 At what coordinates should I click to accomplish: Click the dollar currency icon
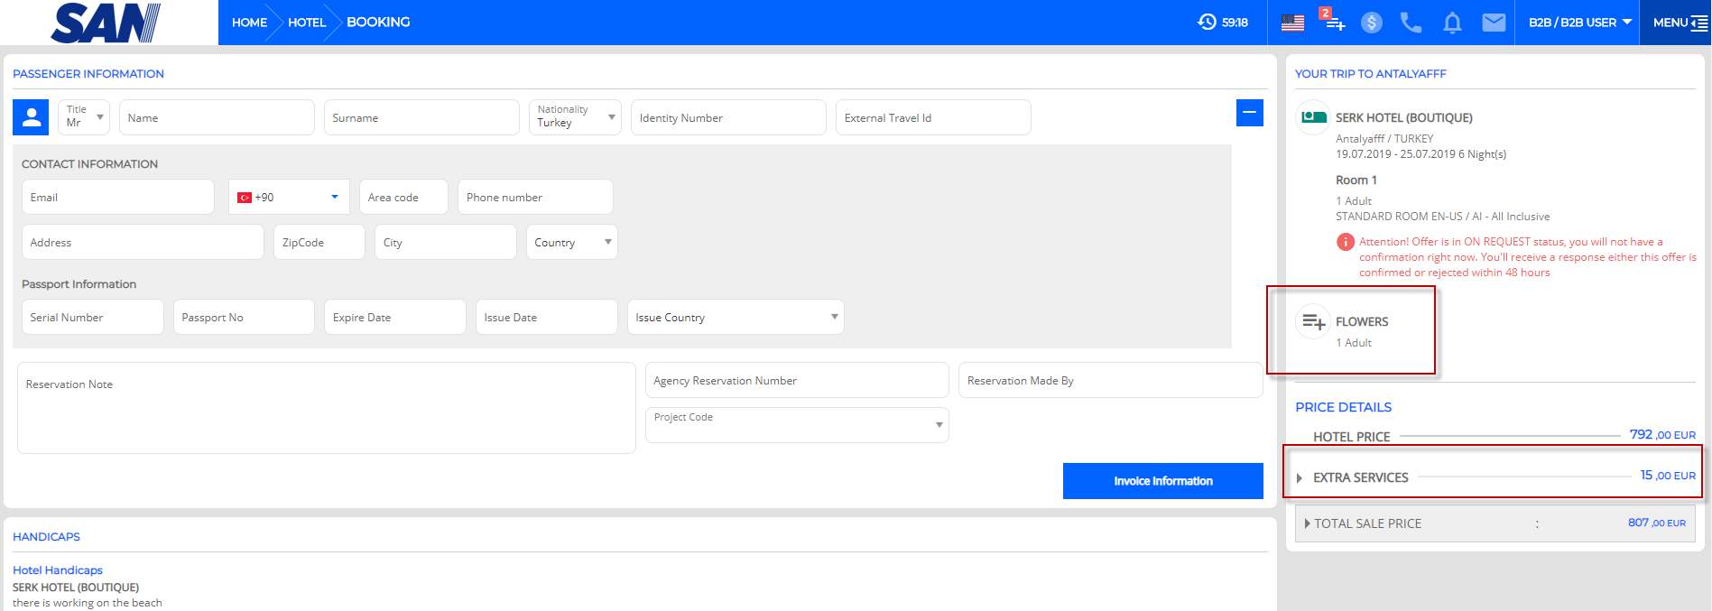[1372, 23]
